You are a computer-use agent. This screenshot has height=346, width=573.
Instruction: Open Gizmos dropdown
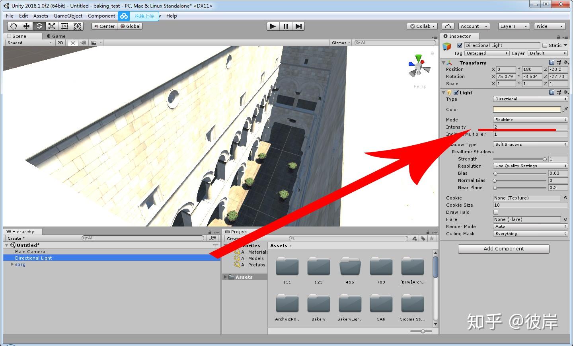(341, 43)
